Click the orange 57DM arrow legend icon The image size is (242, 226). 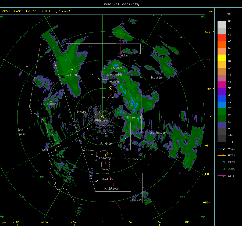pos(222,156)
